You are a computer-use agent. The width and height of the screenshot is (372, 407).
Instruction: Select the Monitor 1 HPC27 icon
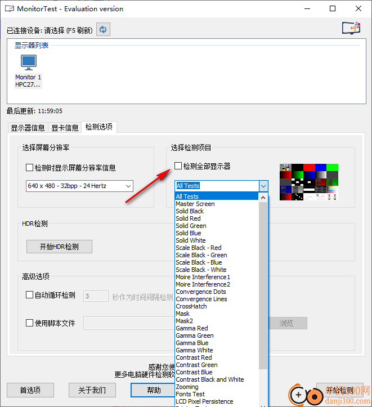coord(28,71)
